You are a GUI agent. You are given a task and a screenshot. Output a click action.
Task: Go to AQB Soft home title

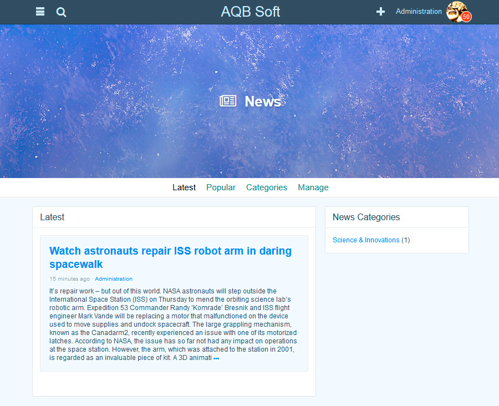250,12
